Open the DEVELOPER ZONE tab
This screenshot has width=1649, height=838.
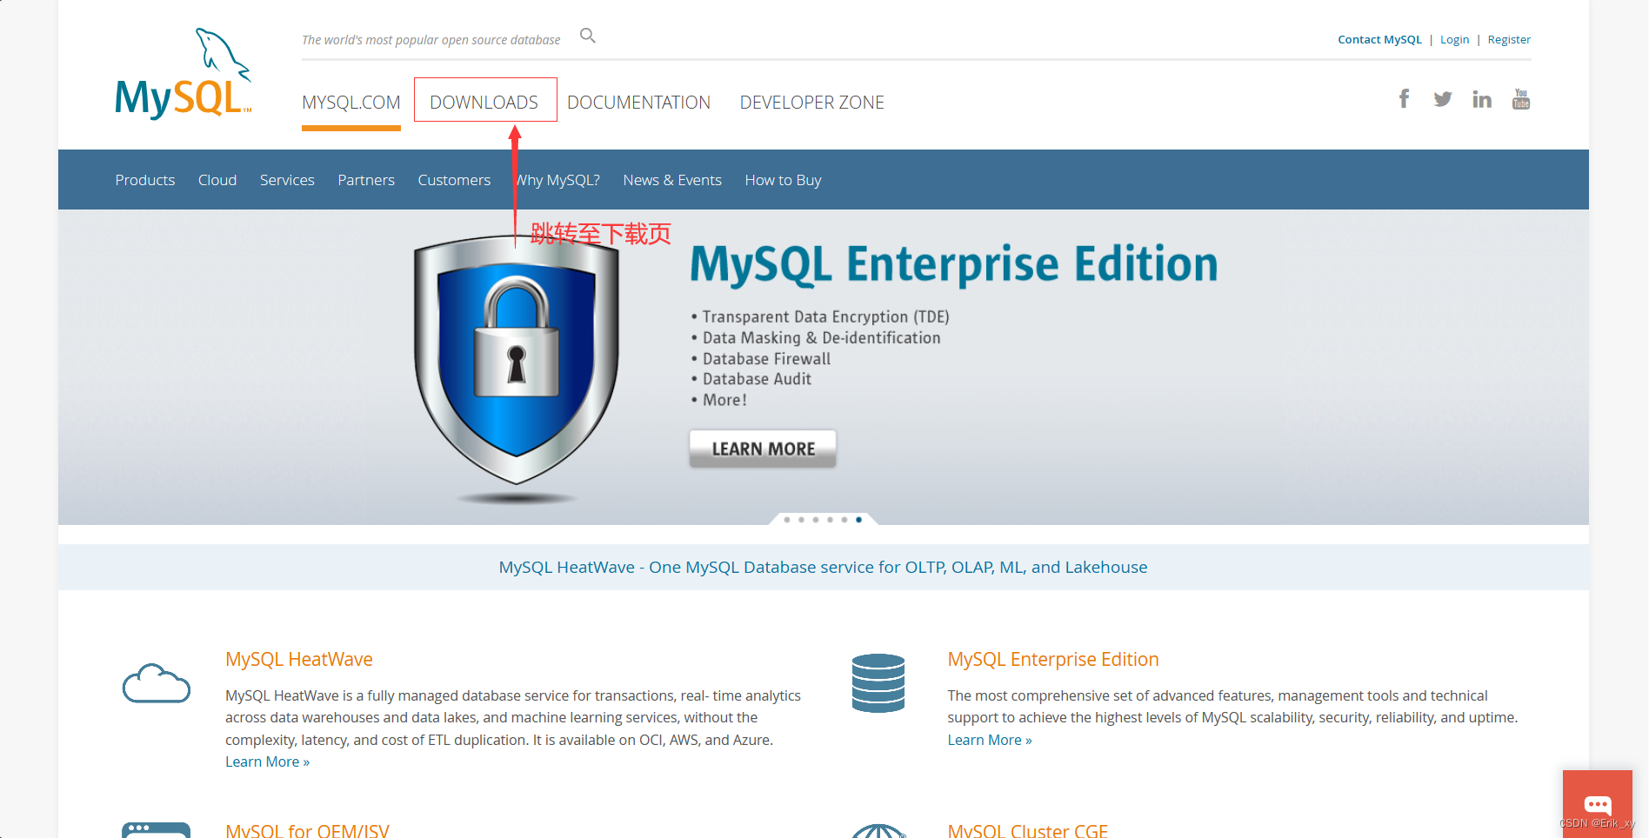(812, 103)
